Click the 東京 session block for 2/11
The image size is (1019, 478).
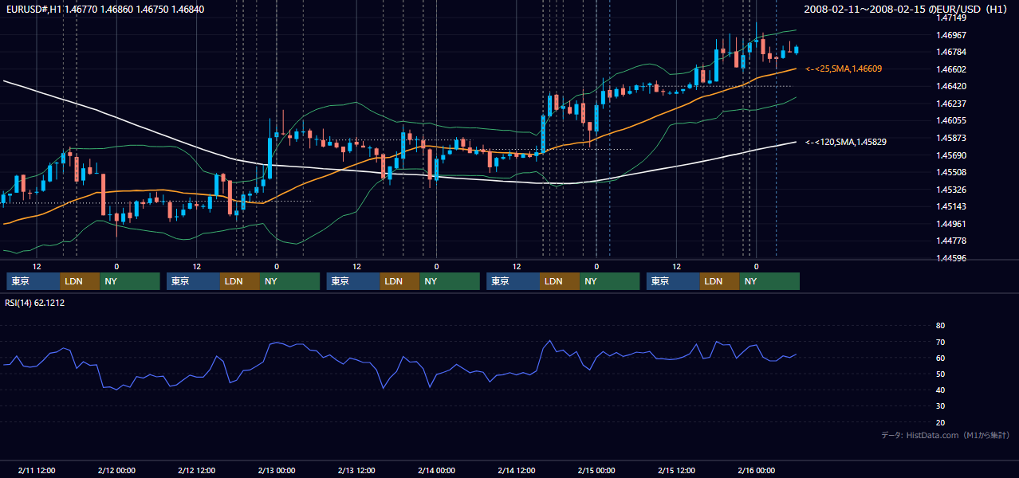pos(33,281)
